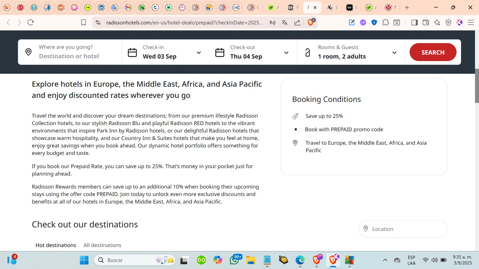The height and width of the screenshot is (269, 479).
Task: Open the pinned yellow arrow tab
Action: [88, 8]
